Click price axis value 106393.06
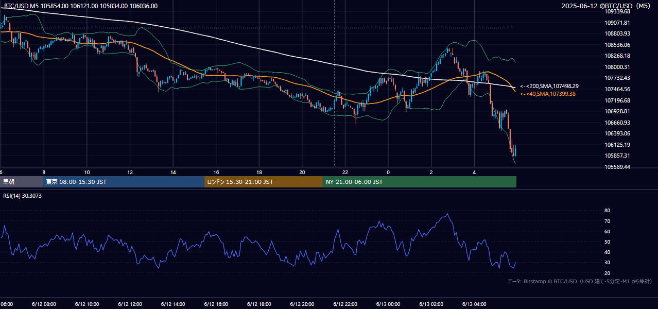The width and height of the screenshot is (658, 309). coord(617,133)
